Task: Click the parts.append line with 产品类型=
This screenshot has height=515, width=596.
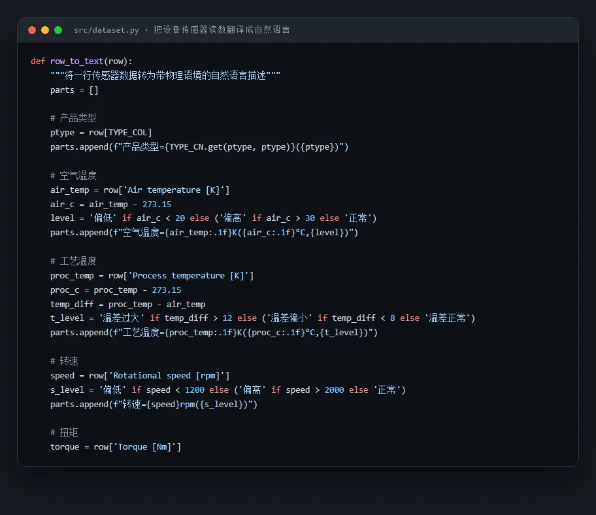Action: pos(199,147)
